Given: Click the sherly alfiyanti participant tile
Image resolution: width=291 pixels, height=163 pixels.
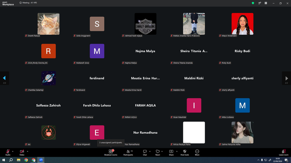Looking at the screenshot, I should pyautogui.click(x=242, y=78).
